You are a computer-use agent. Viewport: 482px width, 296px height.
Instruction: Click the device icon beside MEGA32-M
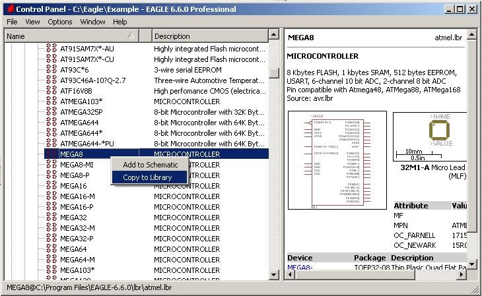[52, 227]
